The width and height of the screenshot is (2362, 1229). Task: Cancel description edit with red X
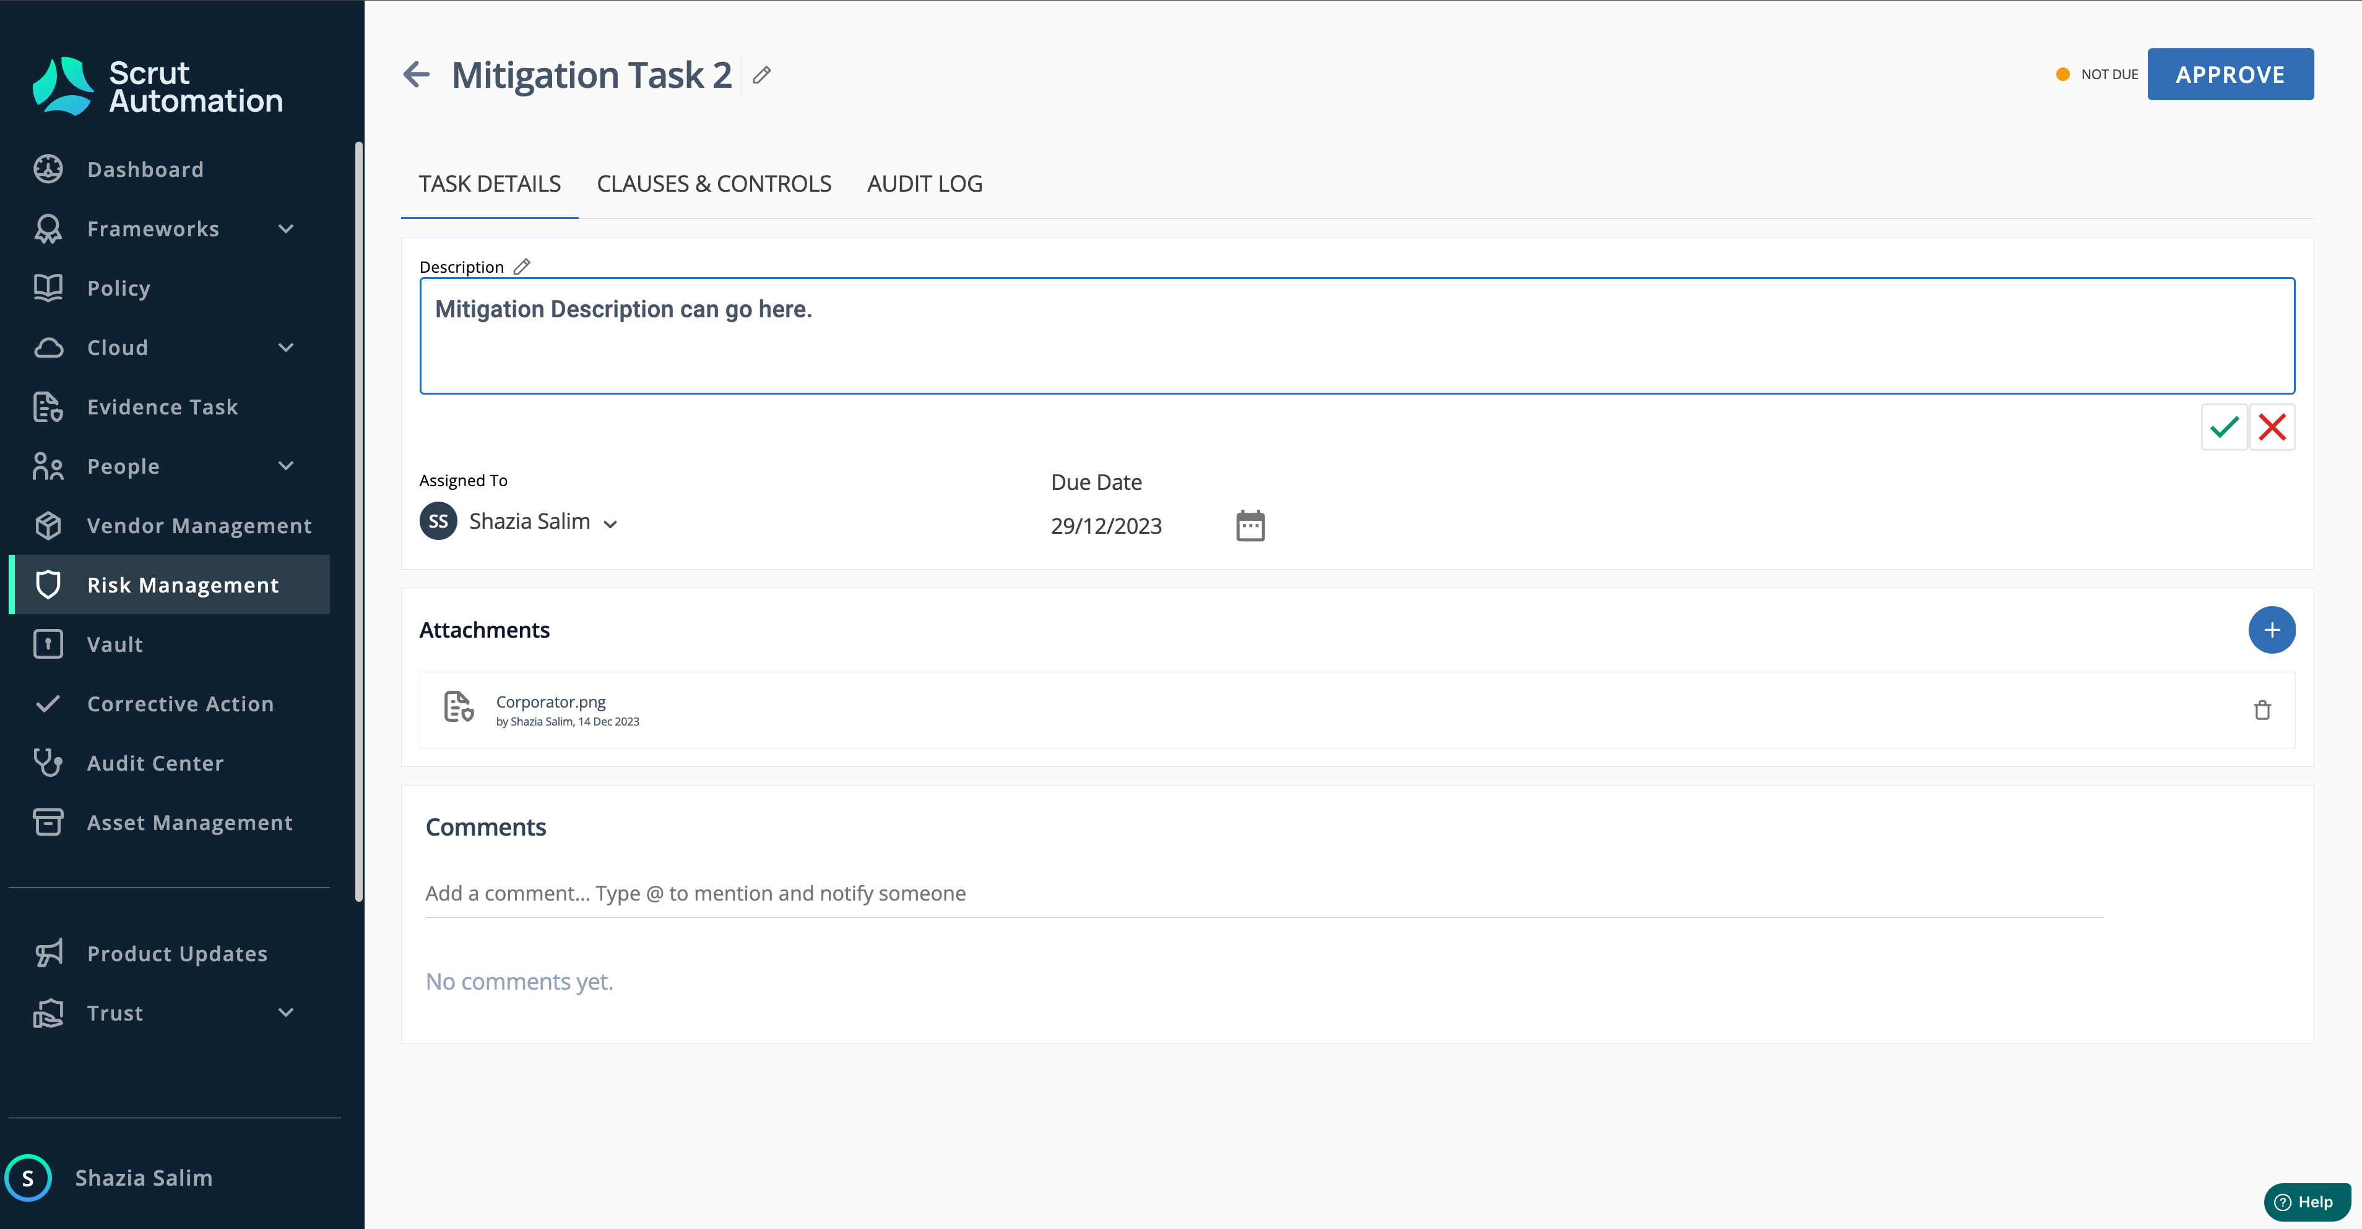(2272, 427)
